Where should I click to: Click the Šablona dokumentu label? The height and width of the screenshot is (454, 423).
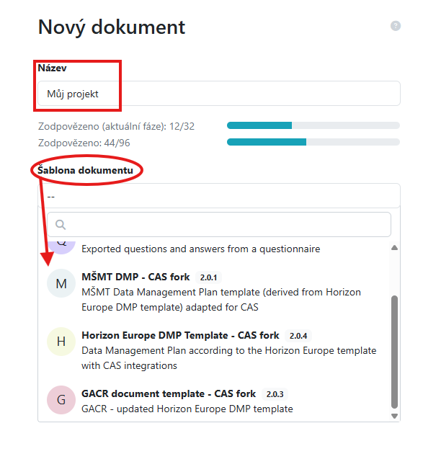click(x=86, y=170)
